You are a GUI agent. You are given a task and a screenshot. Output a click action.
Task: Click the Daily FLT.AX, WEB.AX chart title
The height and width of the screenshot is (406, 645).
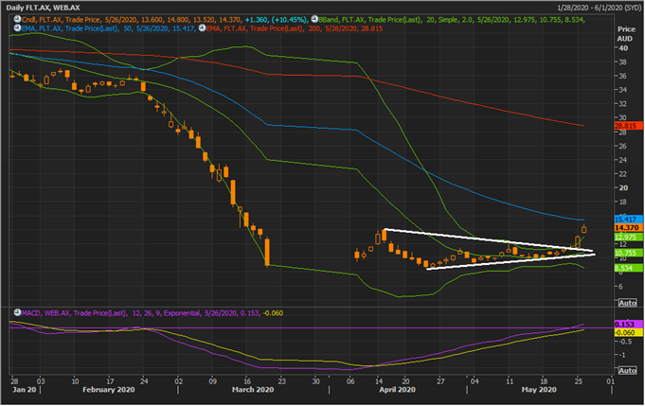point(43,8)
